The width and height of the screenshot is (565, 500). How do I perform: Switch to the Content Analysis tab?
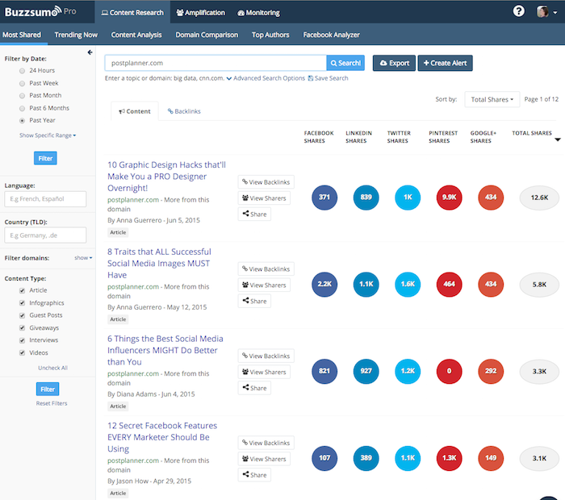tap(136, 35)
